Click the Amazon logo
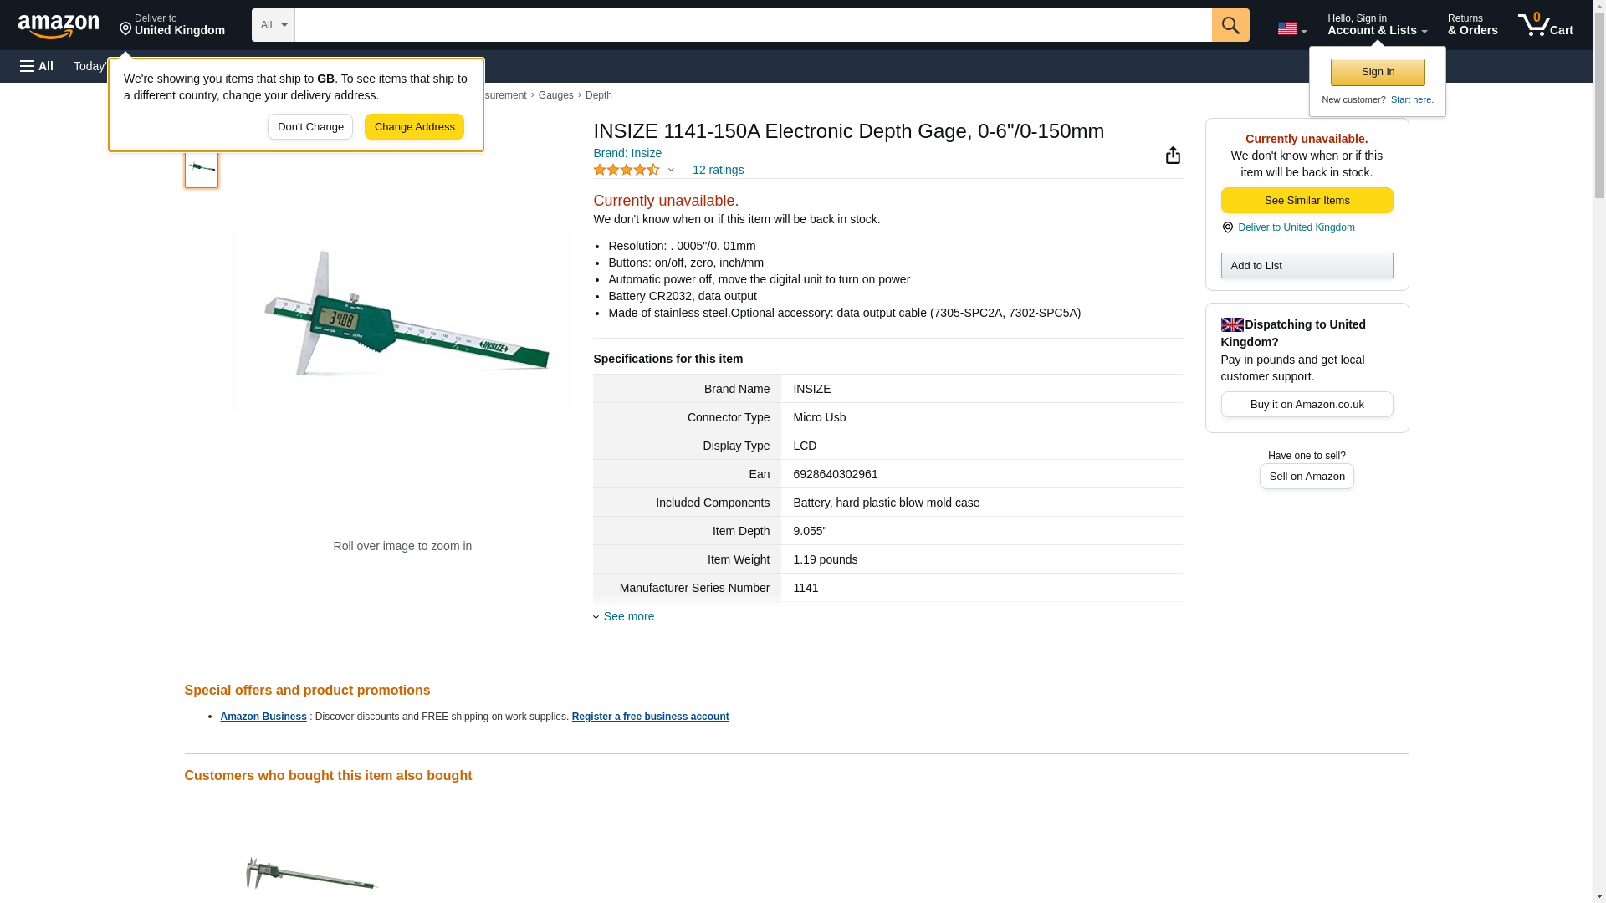 pyautogui.click(x=59, y=26)
